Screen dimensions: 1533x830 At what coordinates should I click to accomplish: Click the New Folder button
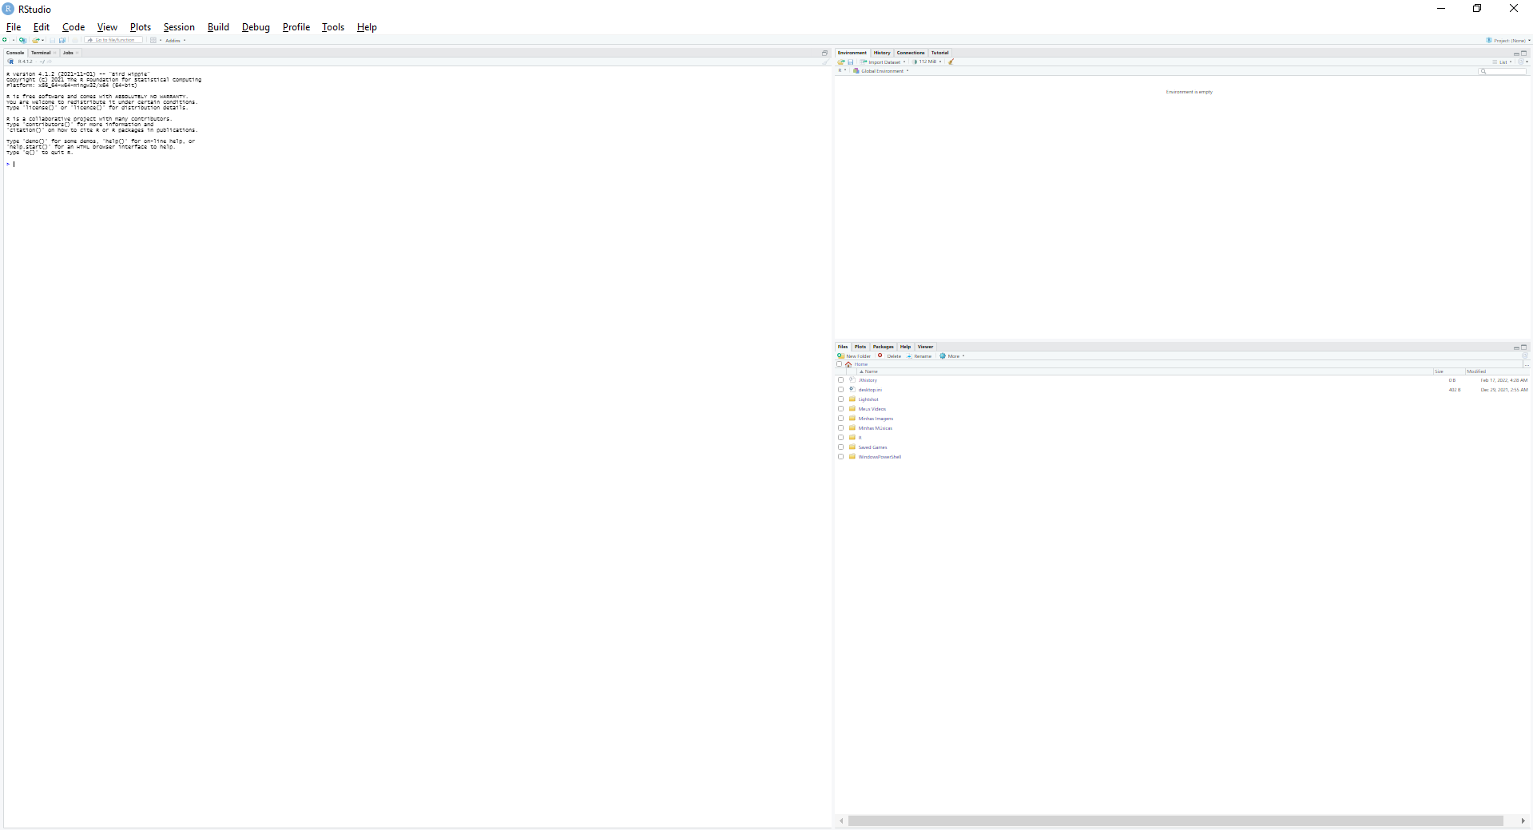pyautogui.click(x=854, y=356)
